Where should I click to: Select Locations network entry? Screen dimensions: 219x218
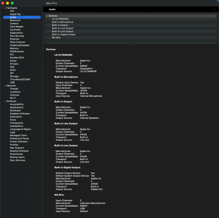pyautogui.click(x=15, y=92)
